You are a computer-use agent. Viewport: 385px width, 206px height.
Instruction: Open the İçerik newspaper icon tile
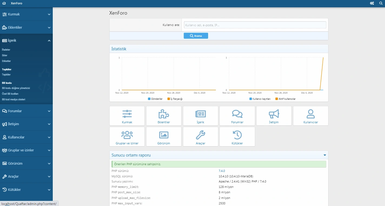[x=200, y=116]
